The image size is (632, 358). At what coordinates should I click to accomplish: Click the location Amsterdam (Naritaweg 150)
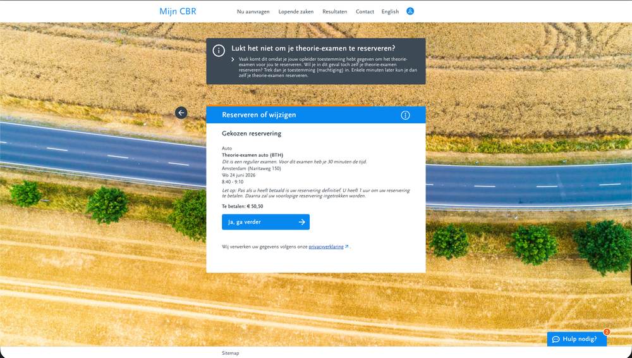252,168
